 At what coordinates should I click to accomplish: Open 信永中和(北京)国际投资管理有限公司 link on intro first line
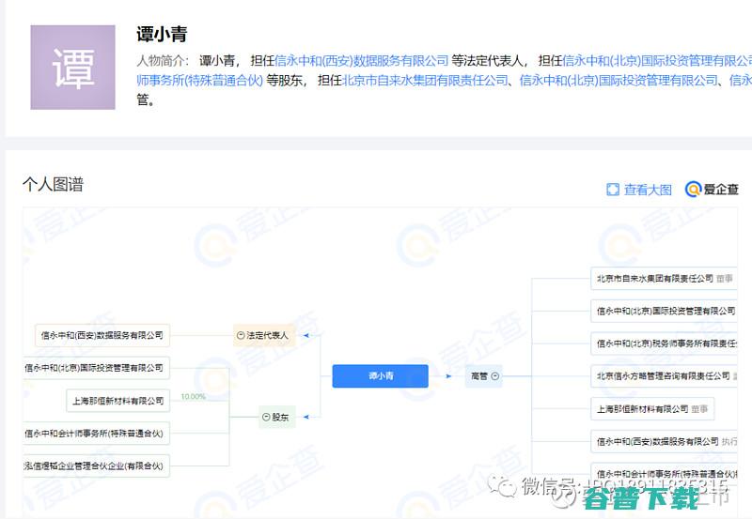click(x=657, y=61)
